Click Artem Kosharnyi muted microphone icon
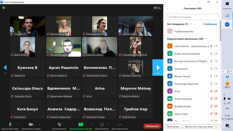Image resolution: width=233 pixels, height=131 pixels. (211, 99)
